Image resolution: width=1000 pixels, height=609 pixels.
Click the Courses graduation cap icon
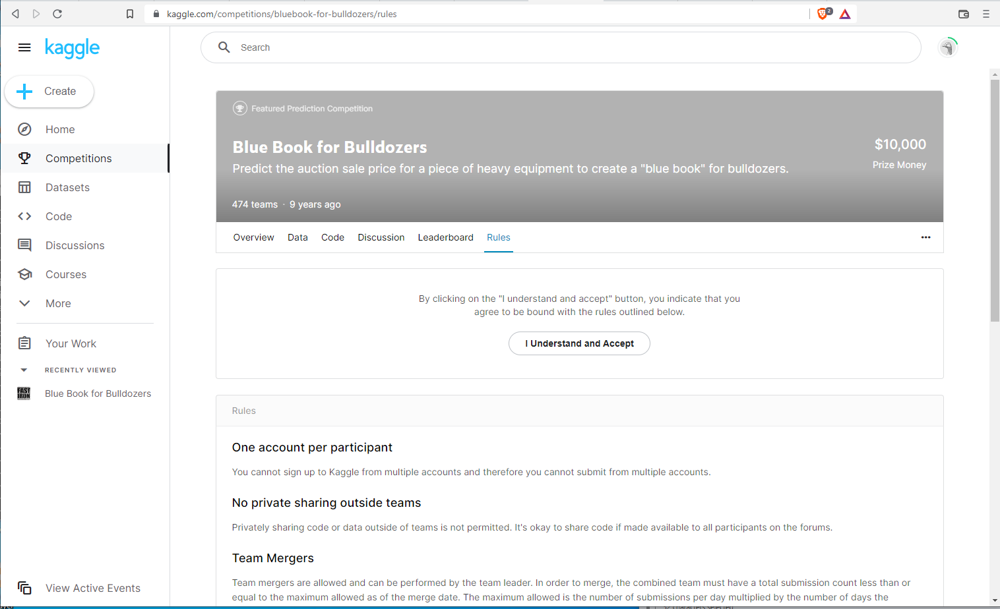24,274
